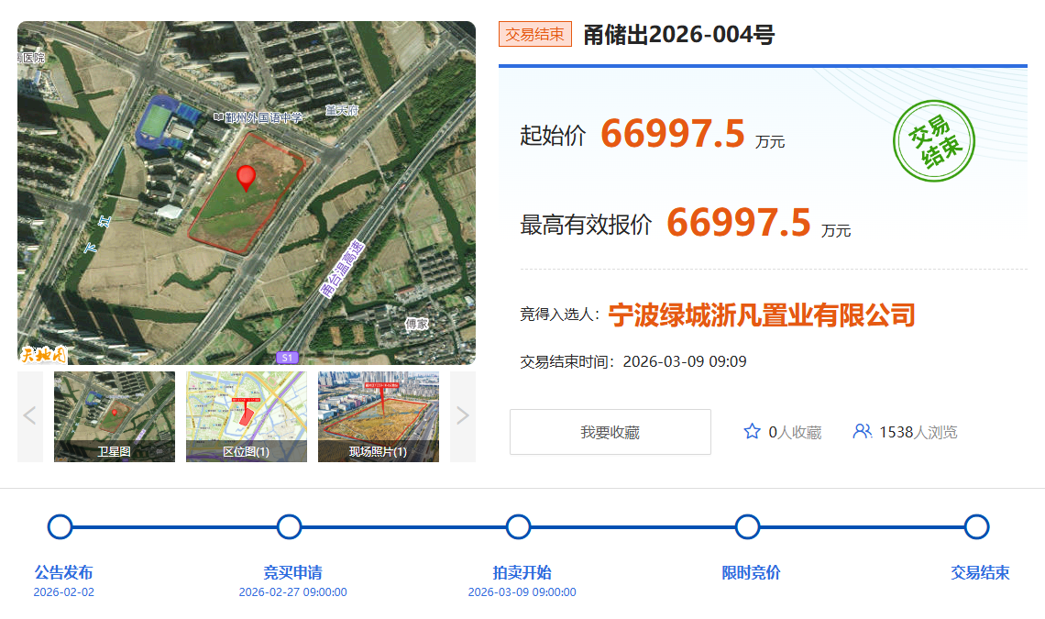Click the date 2026-02-27 09:00:00

tap(292, 592)
